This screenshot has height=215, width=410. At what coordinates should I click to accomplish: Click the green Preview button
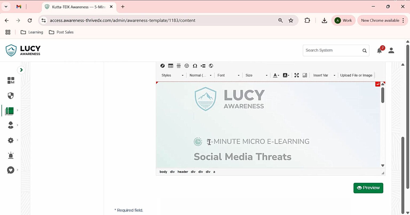pyautogui.click(x=368, y=188)
